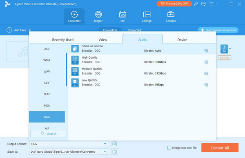The width and height of the screenshot is (245, 158).
Task: Open the Converter module
Action: (74, 17)
